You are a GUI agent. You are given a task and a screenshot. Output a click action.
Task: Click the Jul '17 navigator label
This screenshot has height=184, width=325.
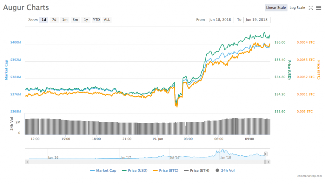[175, 157]
